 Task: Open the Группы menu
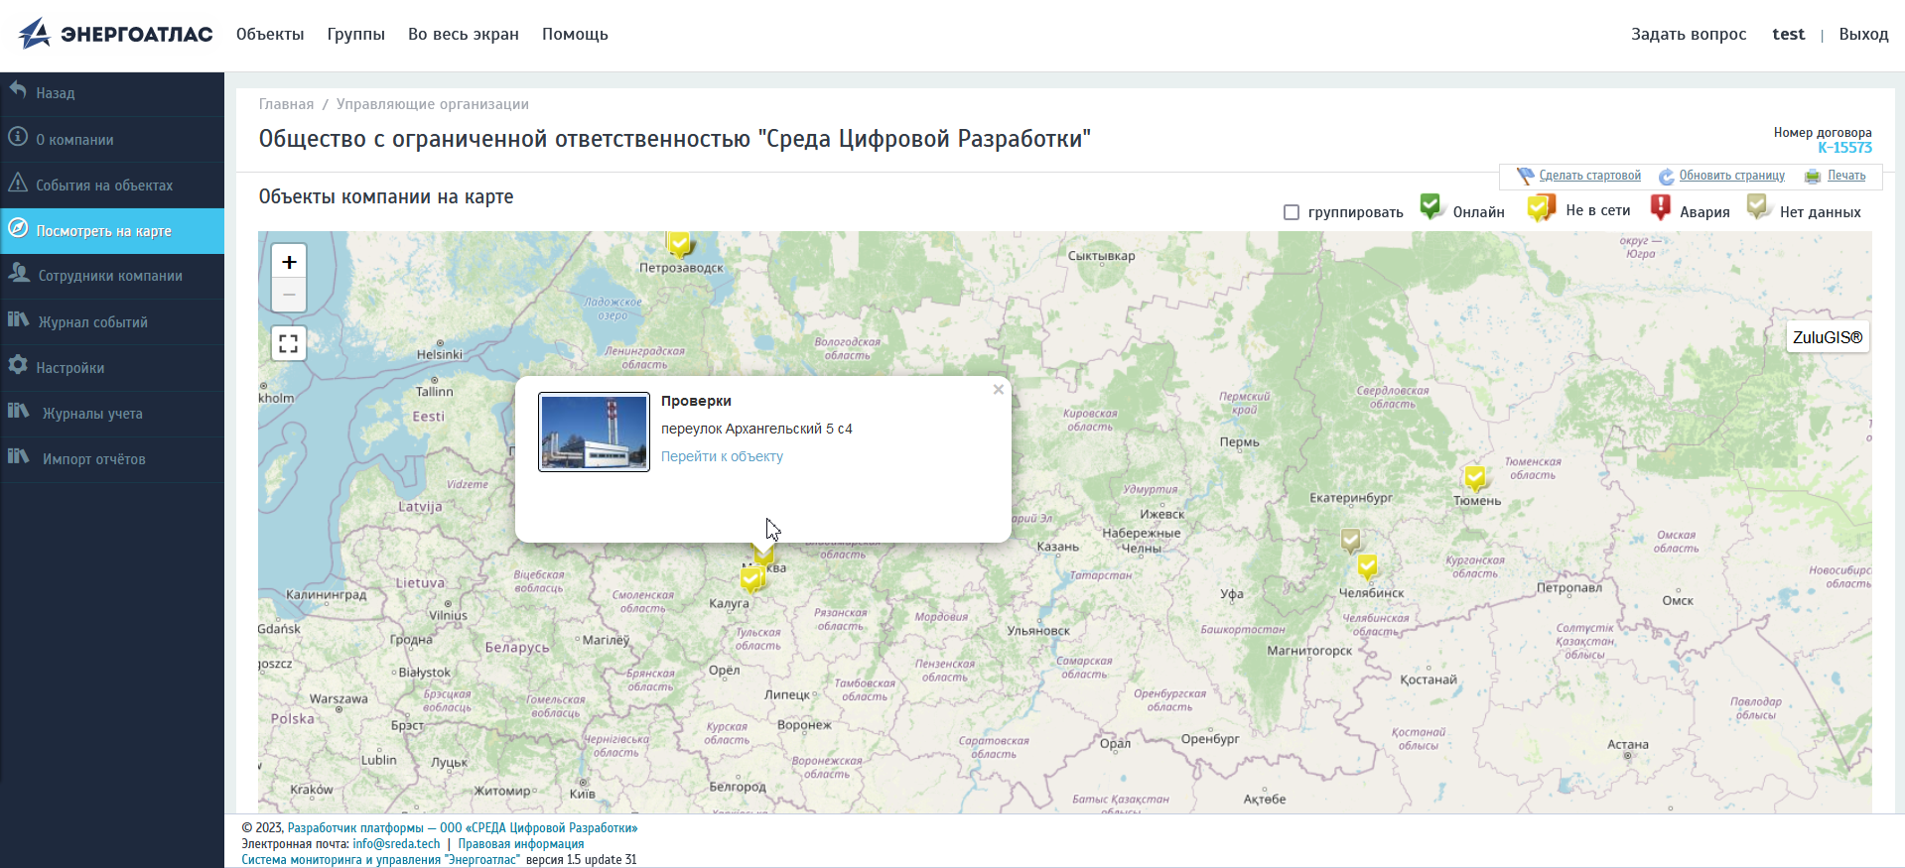click(x=355, y=34)
